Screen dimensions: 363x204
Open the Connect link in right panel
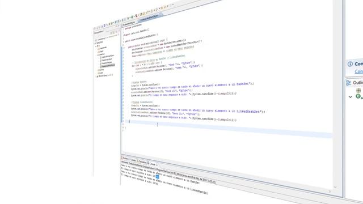pyautogui.click(x=359, y=71)
